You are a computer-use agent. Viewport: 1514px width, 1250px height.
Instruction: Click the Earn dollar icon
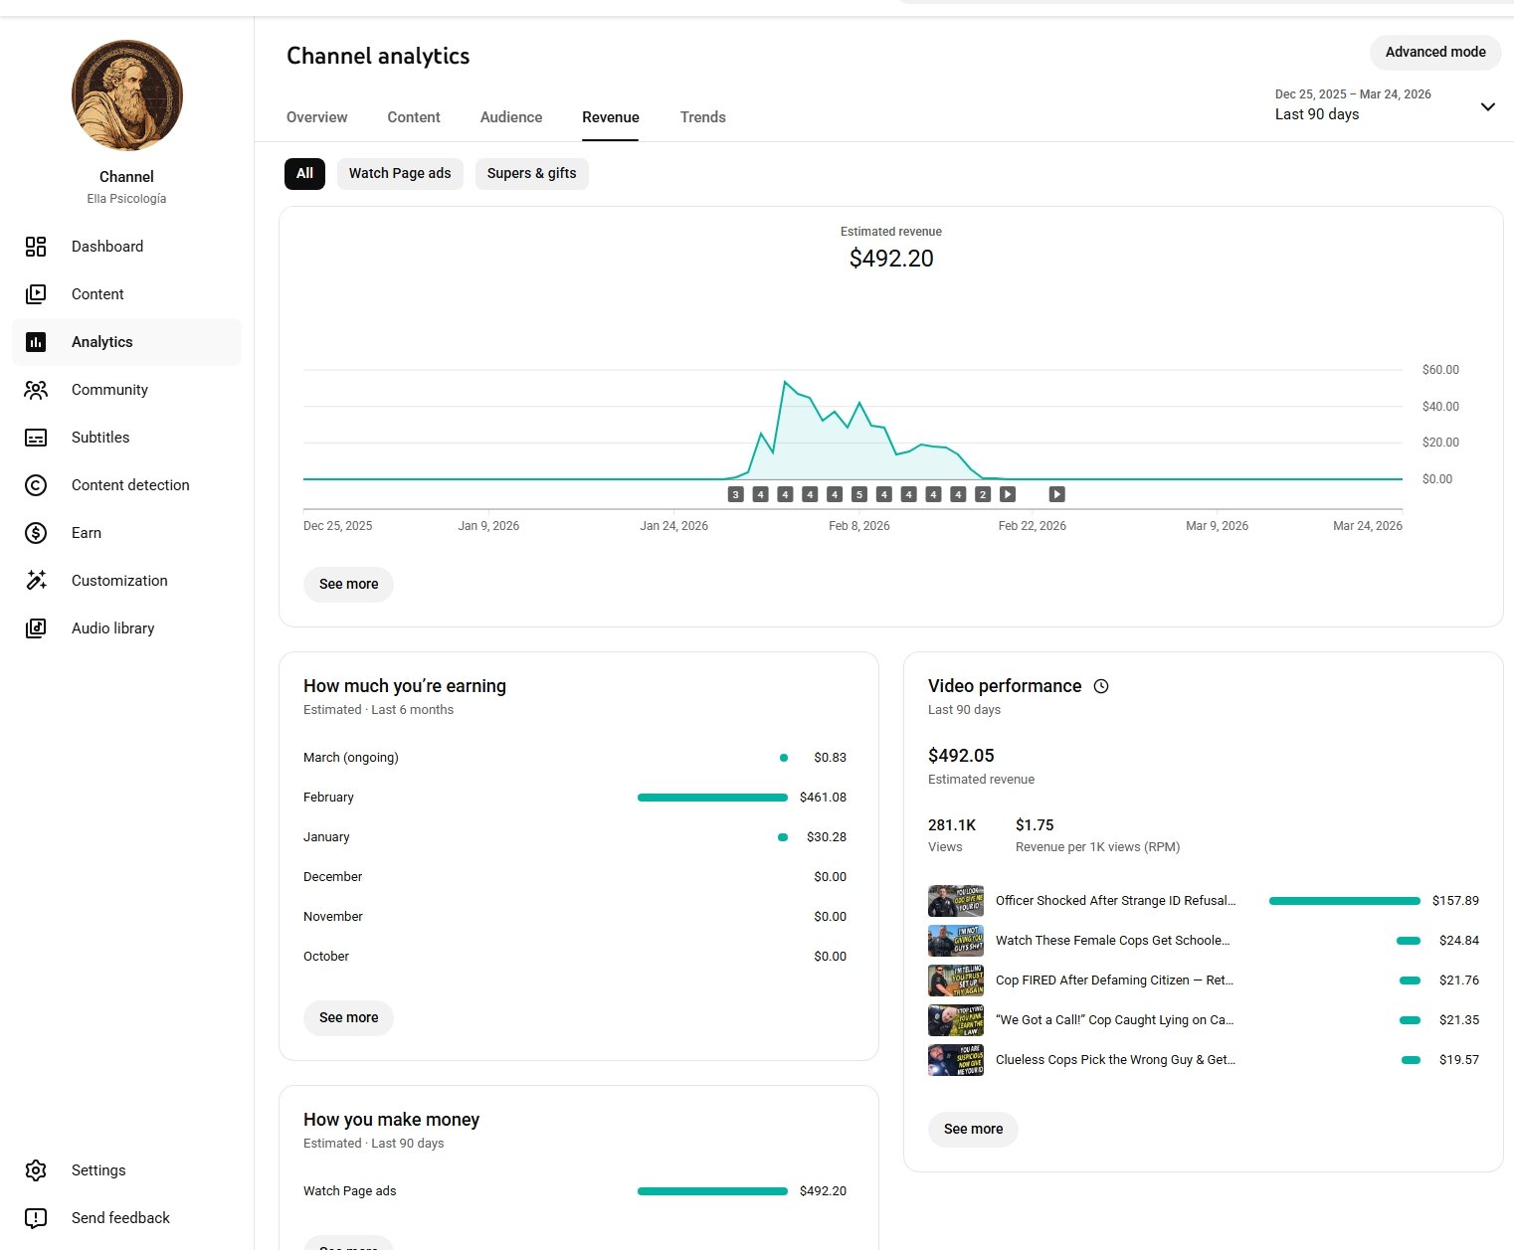pyautogui.click(x=36, y=533)
